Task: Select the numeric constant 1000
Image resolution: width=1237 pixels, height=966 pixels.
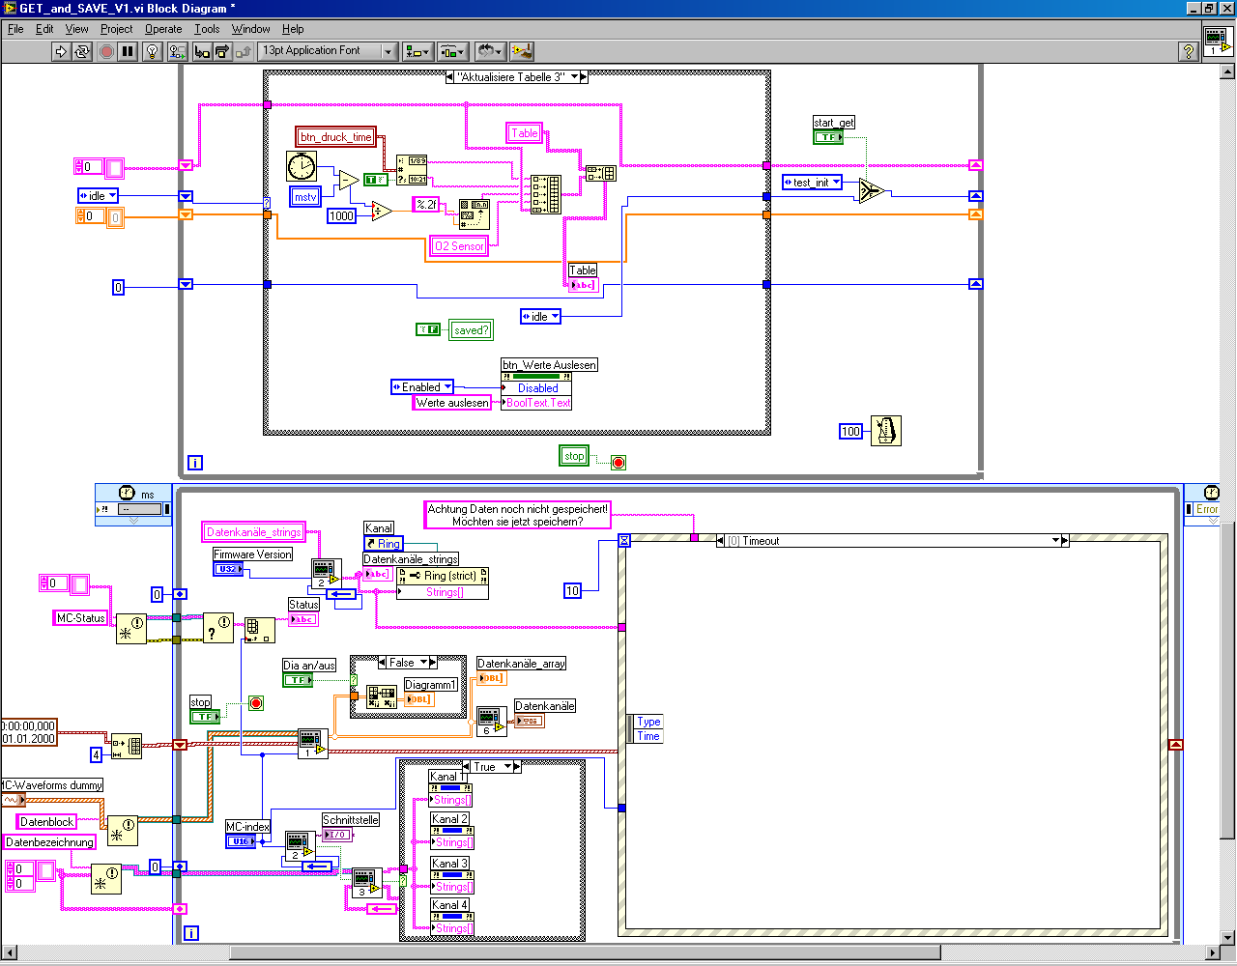Action: coord(342,215)
